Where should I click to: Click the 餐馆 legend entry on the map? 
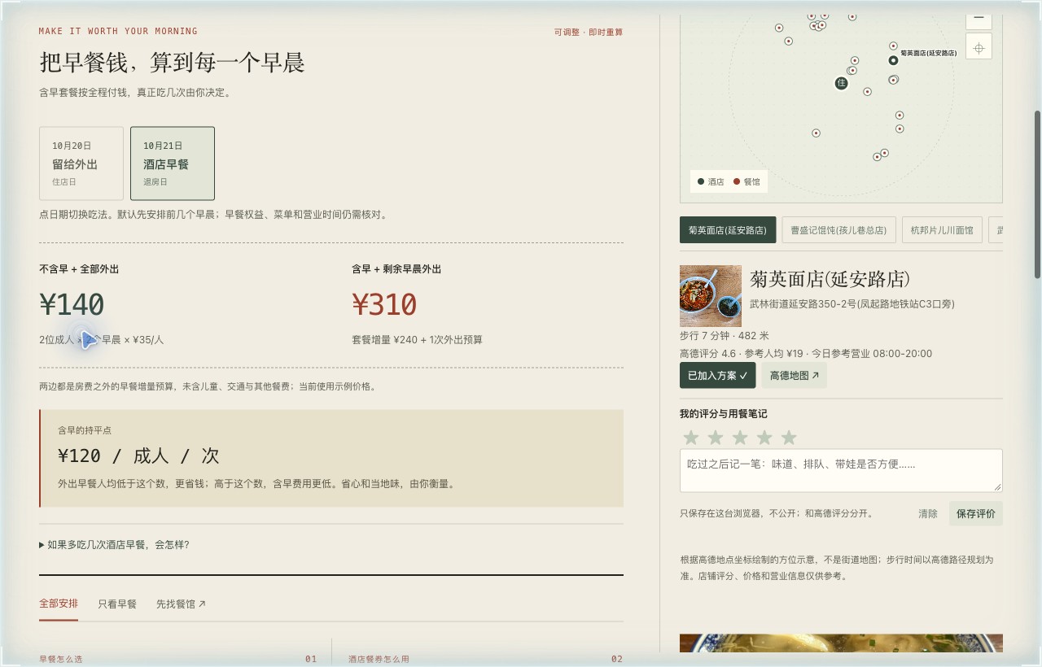(746, 182)
